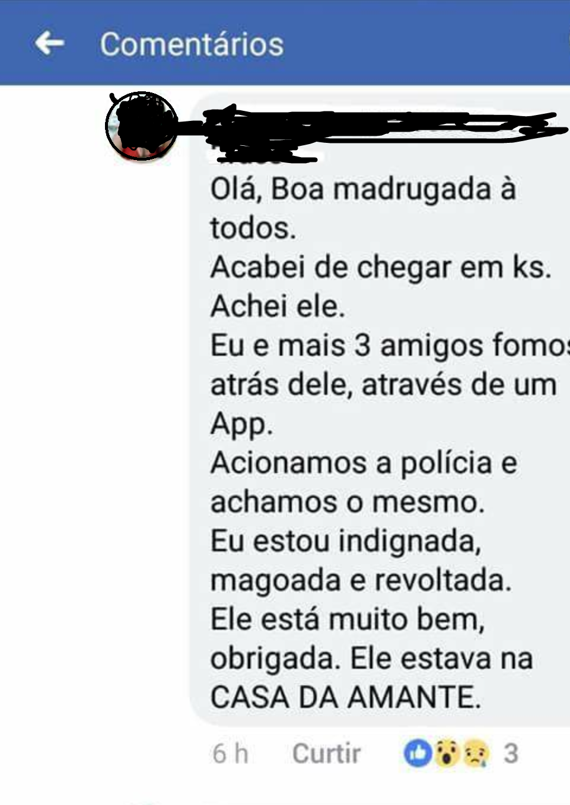Click the 6 h comment timestamp
570x805 pixels.
point(230,754)
